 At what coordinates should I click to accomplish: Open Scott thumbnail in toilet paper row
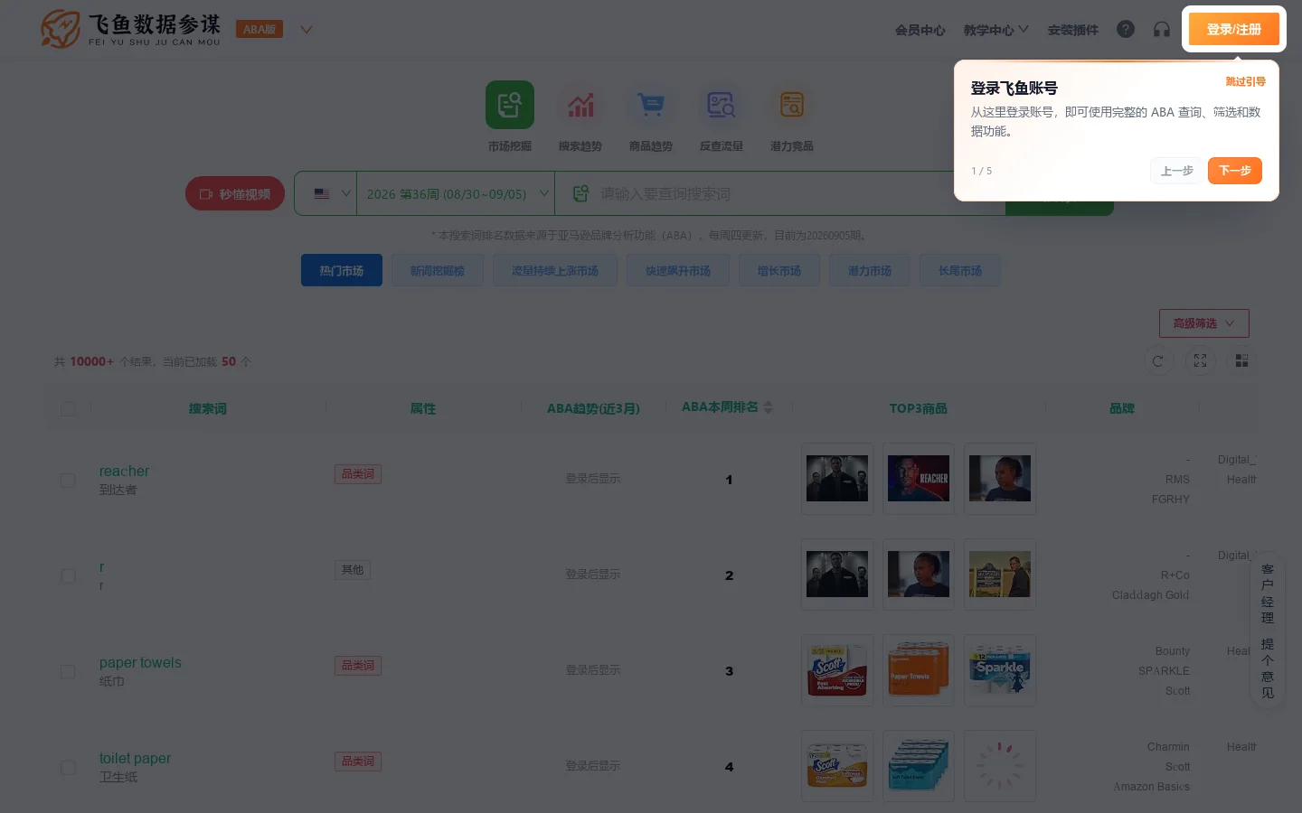(x=837, y=766)
